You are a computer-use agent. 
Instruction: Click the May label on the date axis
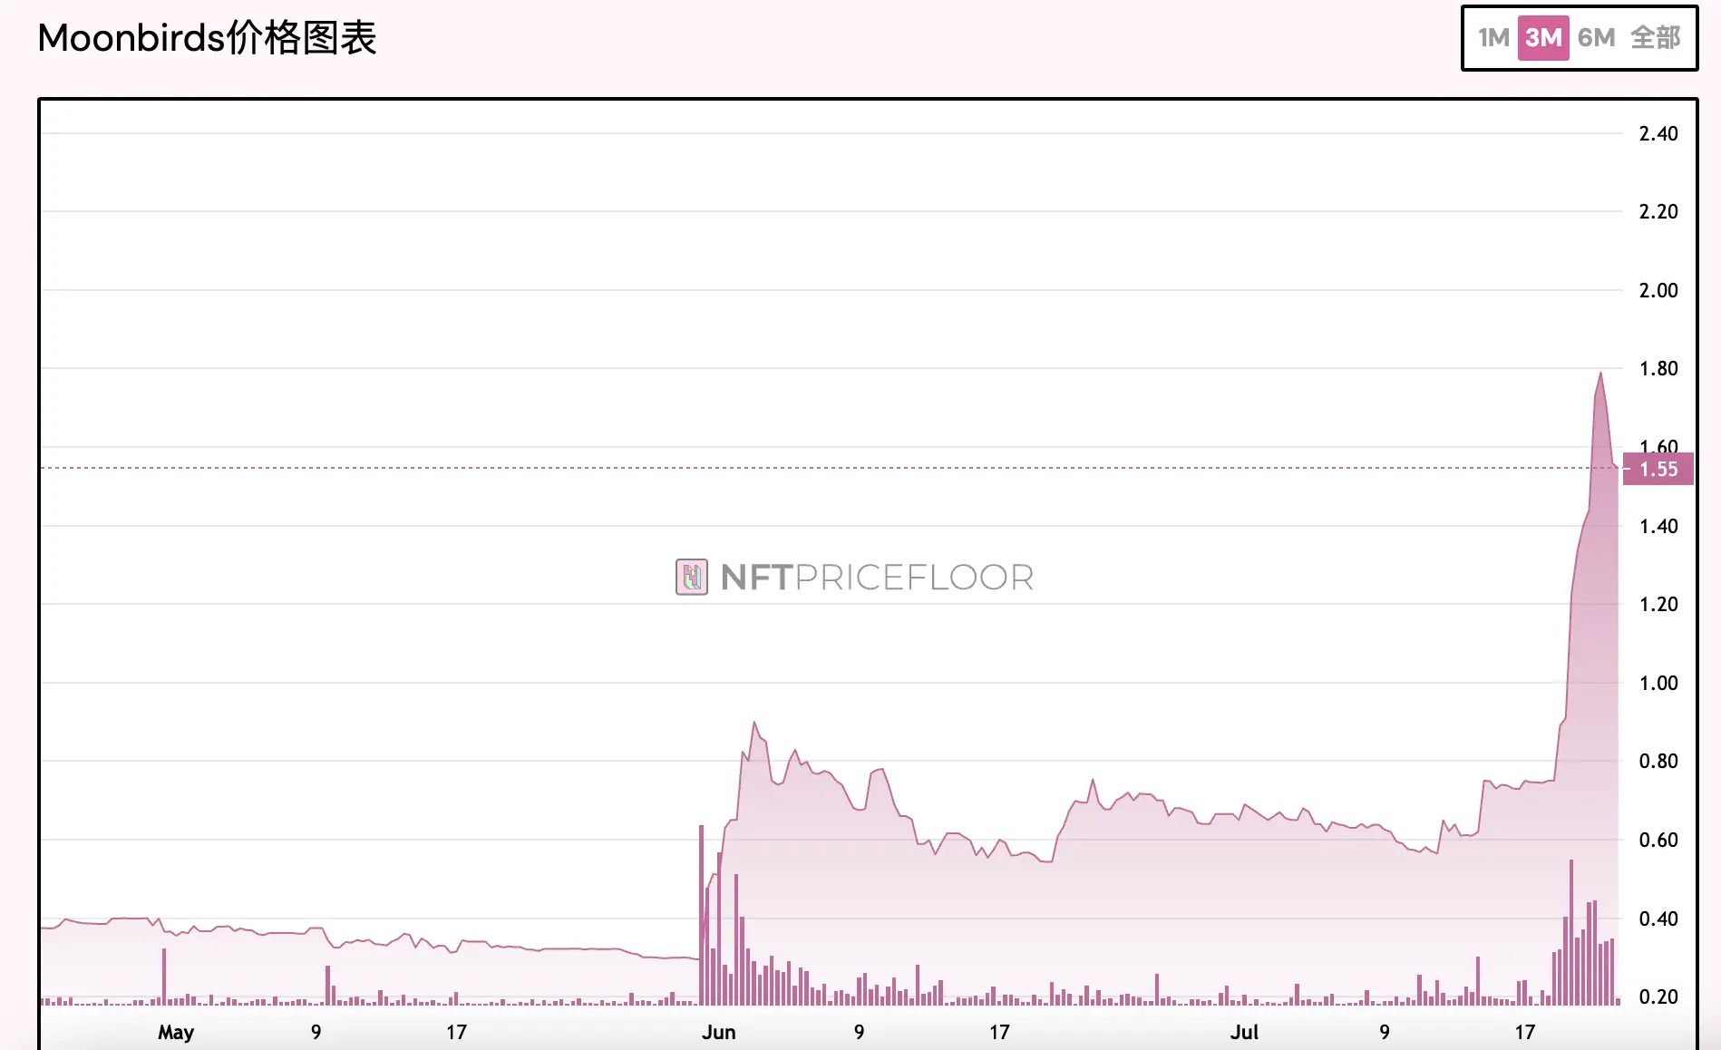[x=176, y=1033]
